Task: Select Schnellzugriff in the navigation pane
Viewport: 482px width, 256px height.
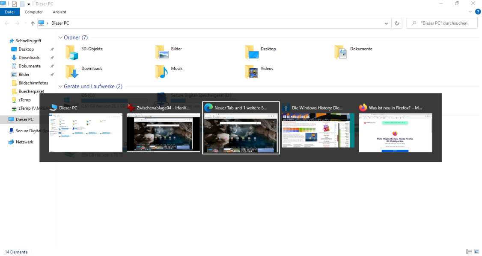Action: [25, 41]
